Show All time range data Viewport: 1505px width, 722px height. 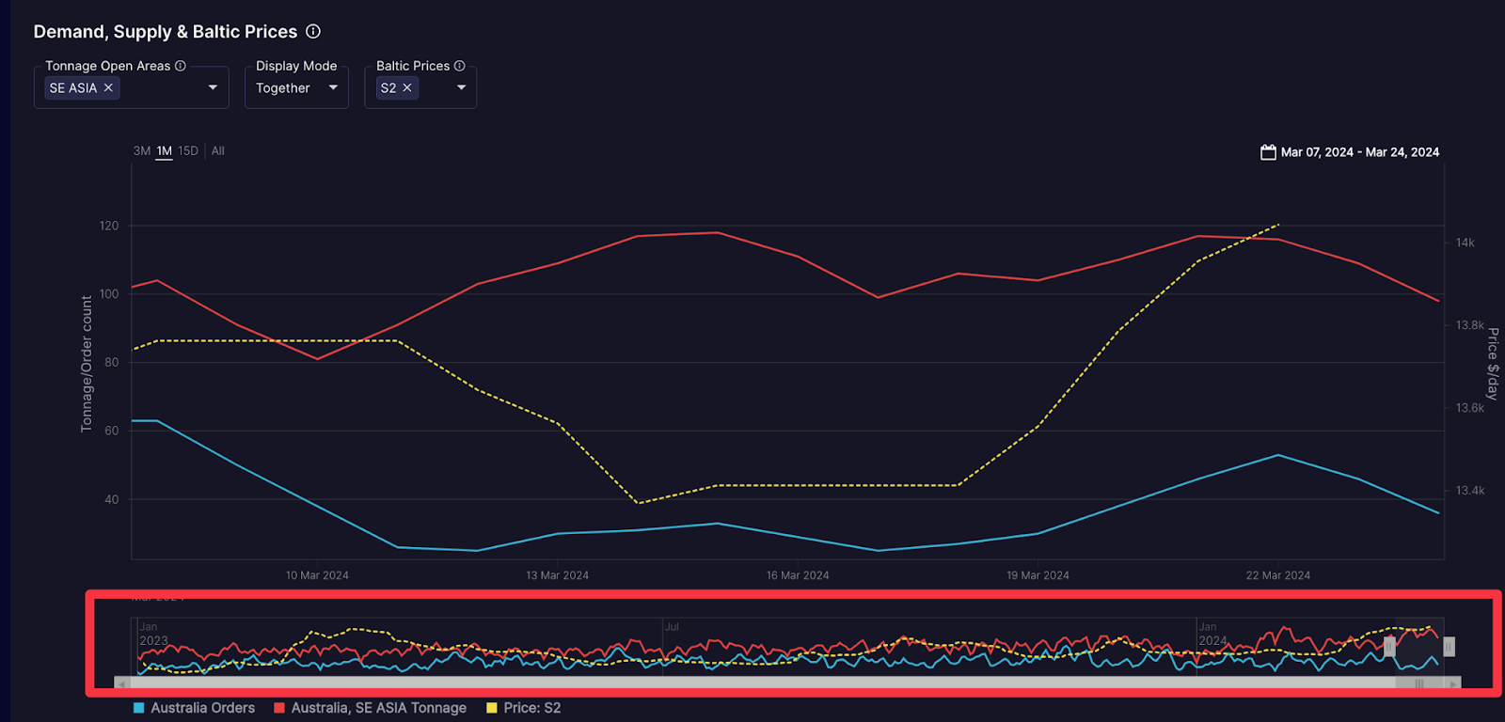(x=218, y=151)
